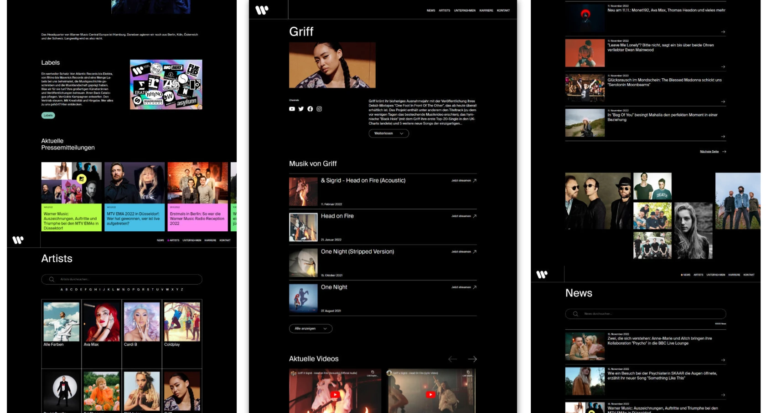
Task: Click magnifier icon in Artists search bar
Action: tap(52, 279)
